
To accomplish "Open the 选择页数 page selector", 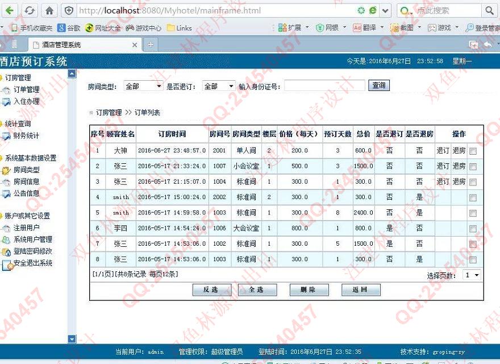I will [472, 275].
